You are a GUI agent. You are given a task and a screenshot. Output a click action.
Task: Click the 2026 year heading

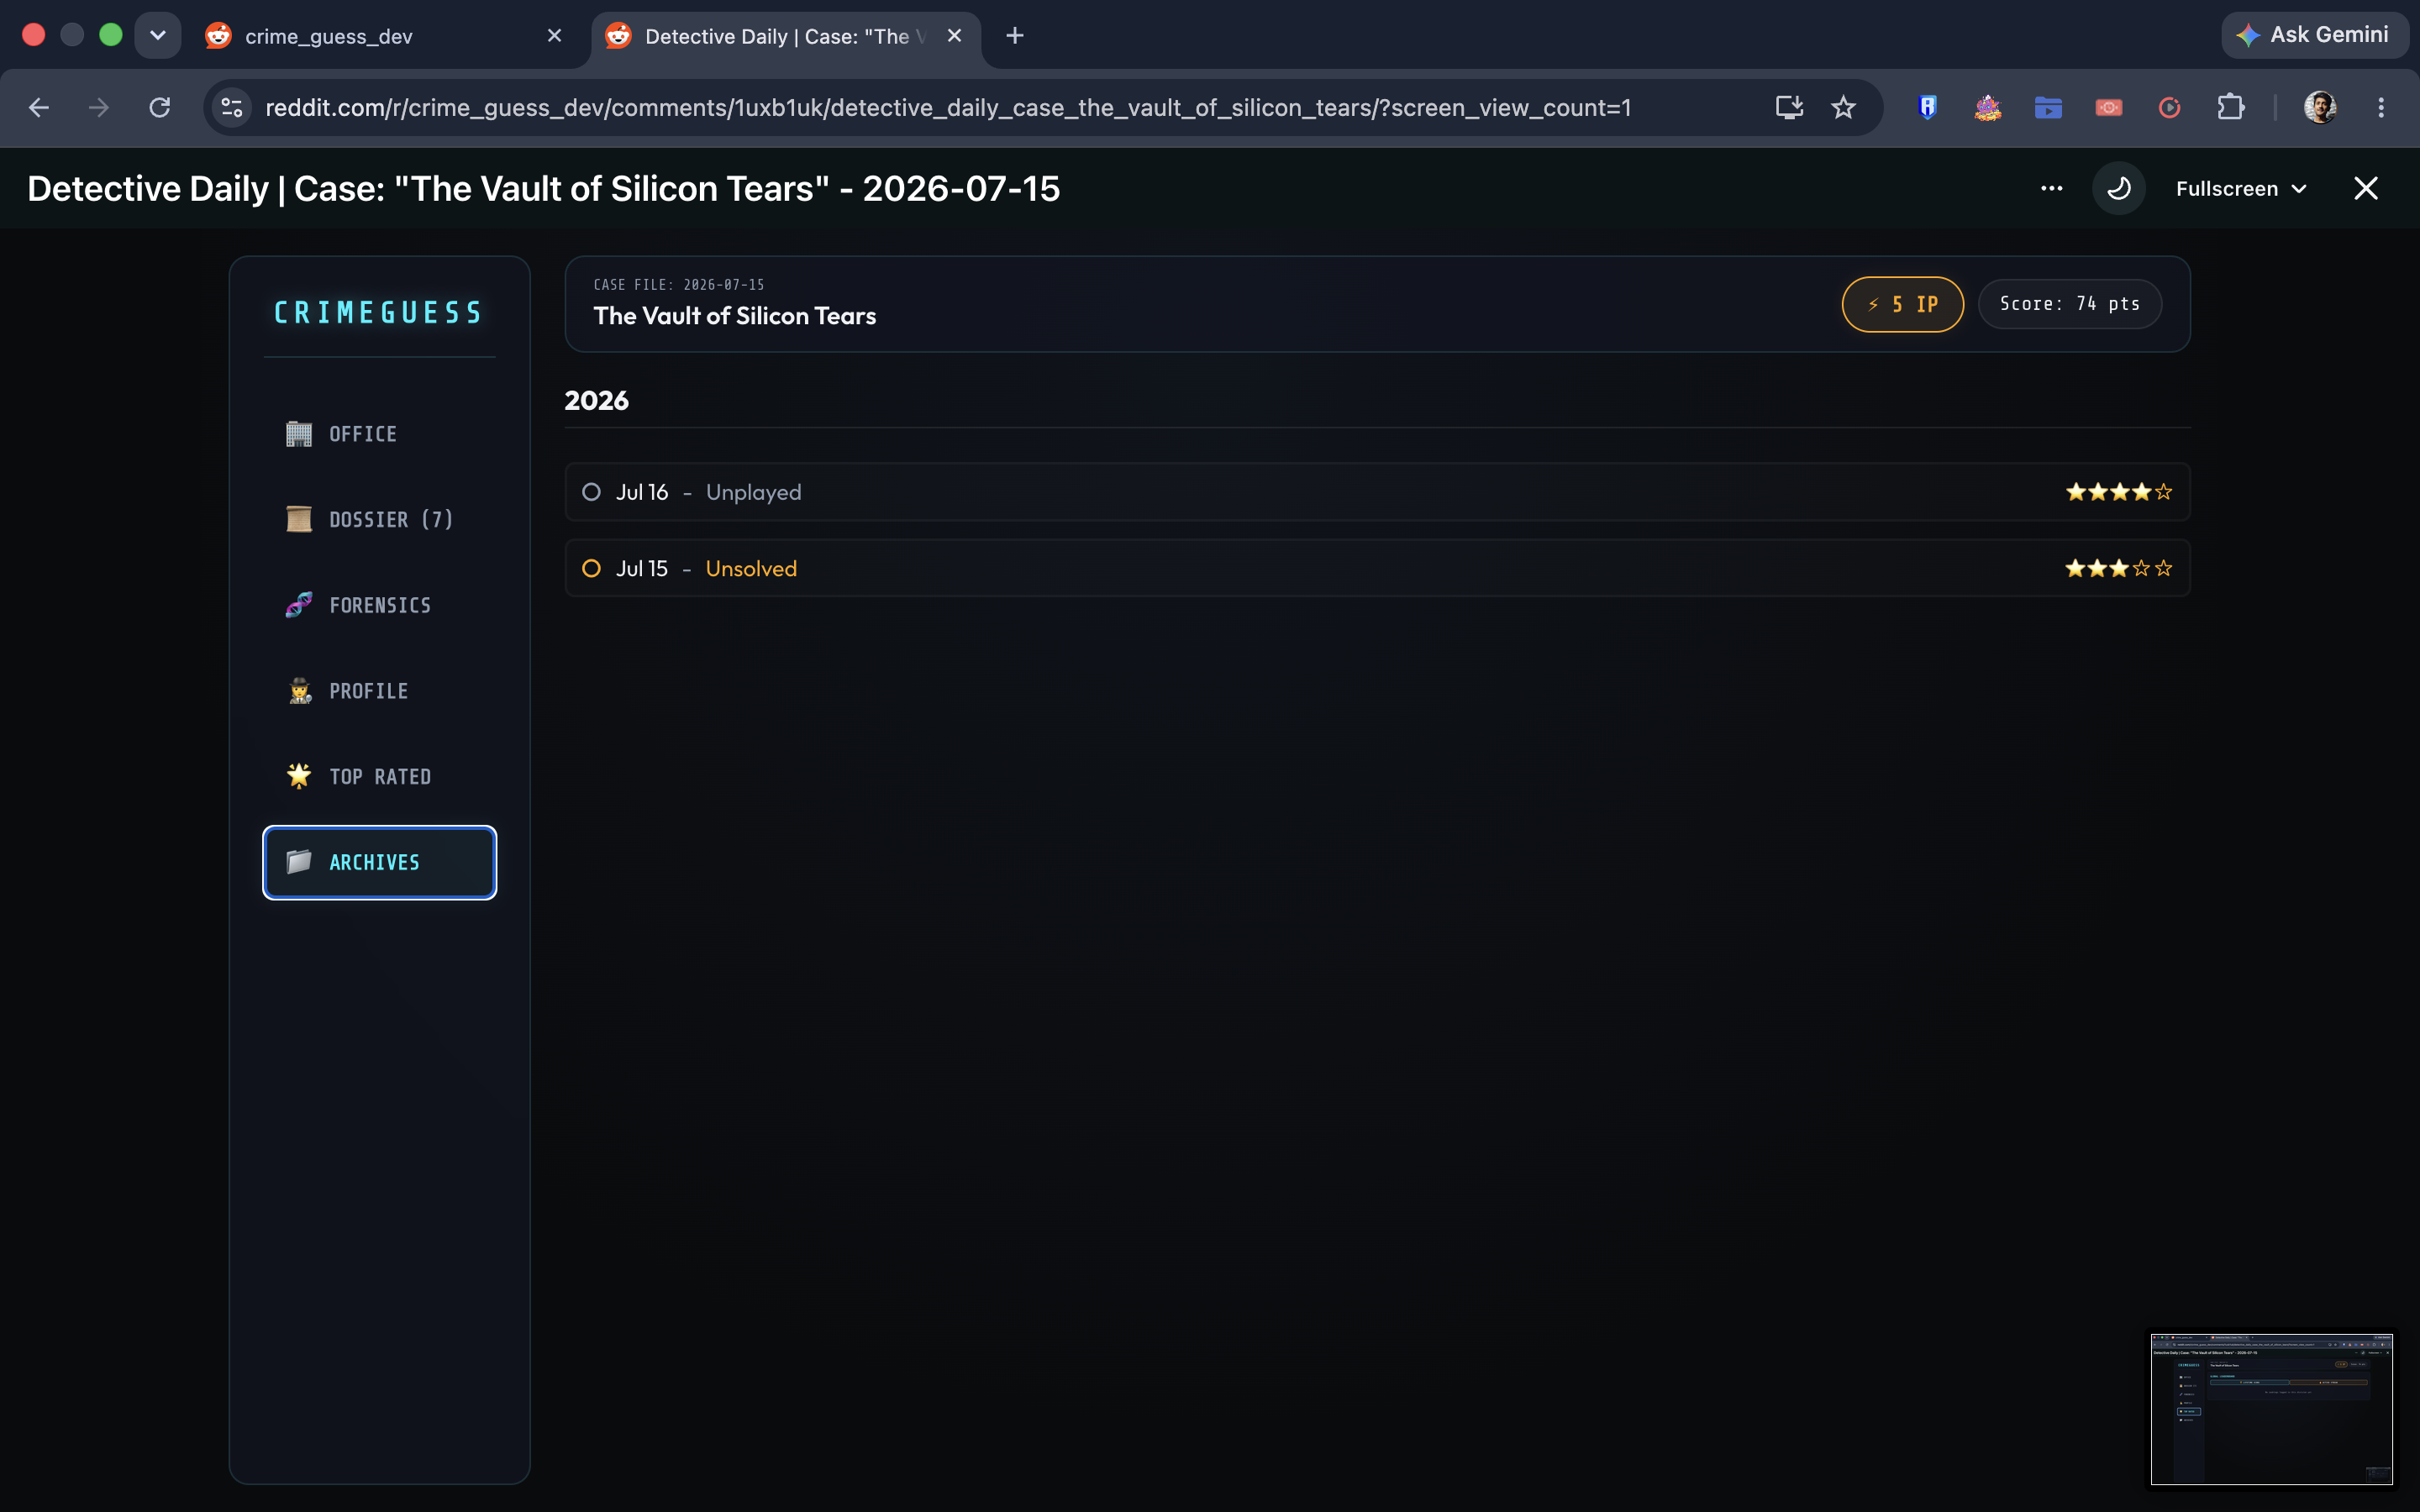tap(596, 401)
